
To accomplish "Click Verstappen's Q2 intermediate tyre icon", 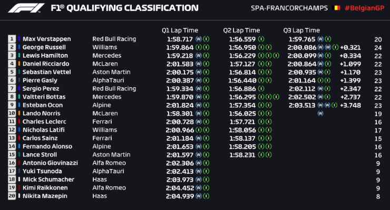I will click(261, 39).
